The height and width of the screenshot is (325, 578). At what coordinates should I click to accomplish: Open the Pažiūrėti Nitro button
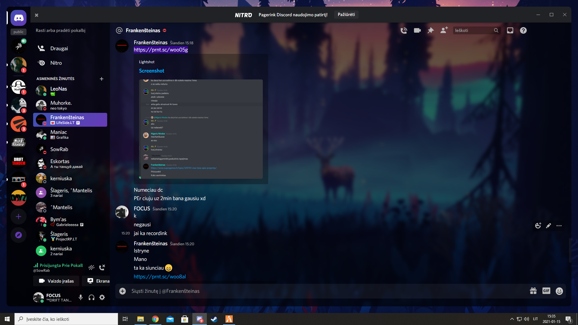[x=346, y=14]
